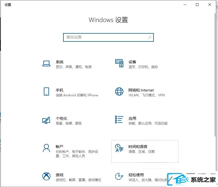
Task: Open the Accounts person icon
Action: coord(46,148)
